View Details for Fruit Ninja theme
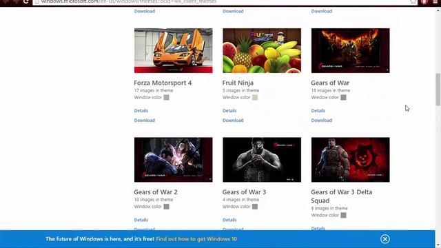 click(229, 111)
